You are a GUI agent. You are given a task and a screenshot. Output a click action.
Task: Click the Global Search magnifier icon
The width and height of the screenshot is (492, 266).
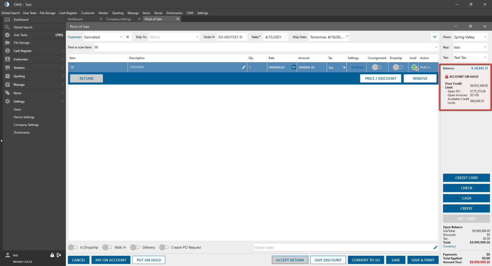(7, 27)
